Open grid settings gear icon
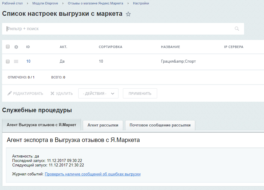The image size is (264, 190). [x=16, y=47]
